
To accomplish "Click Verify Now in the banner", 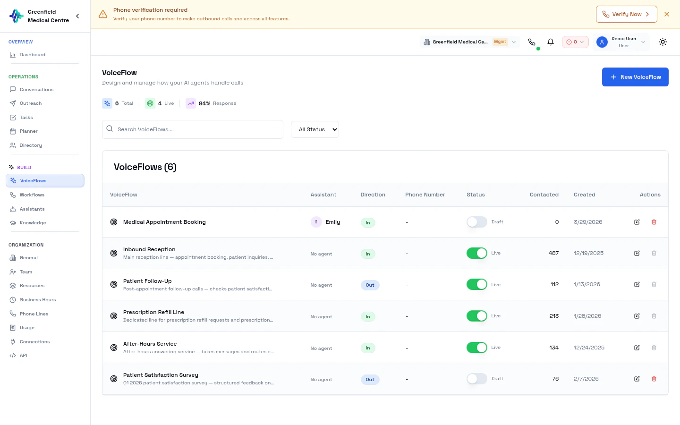I will [x=626, y=14].
